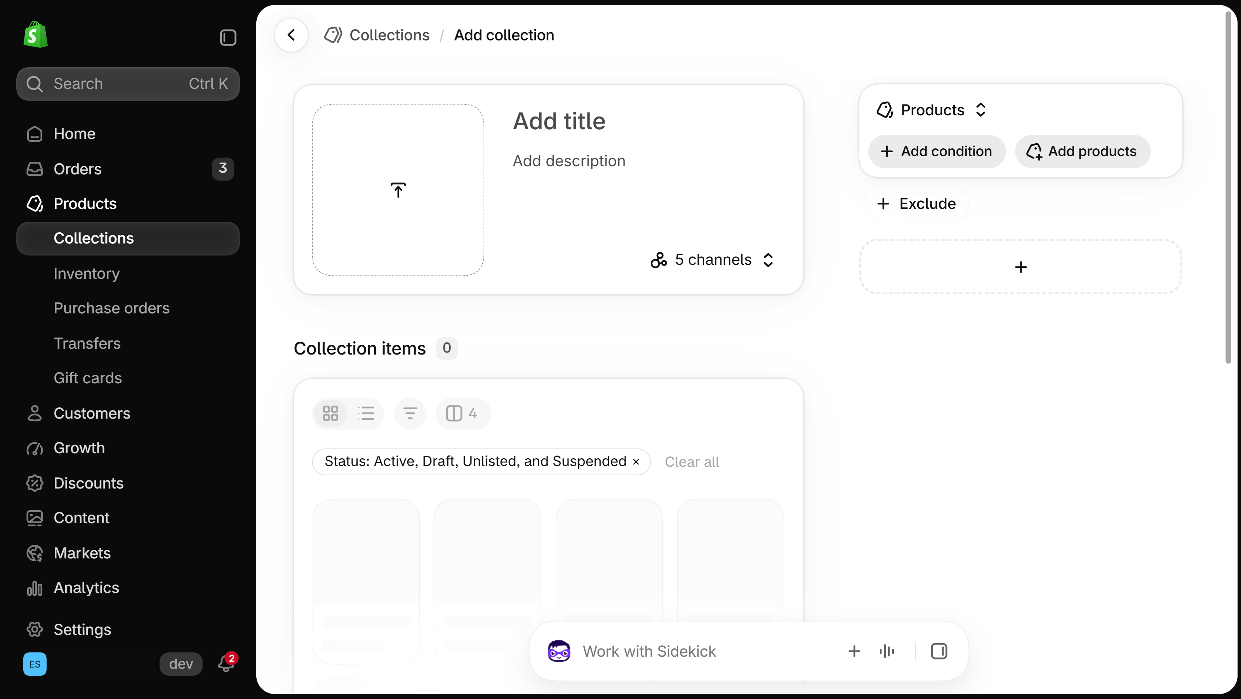Click Add condition
Screen dimensions: 1241x699
pyautogui.click(x=937, y=151)
